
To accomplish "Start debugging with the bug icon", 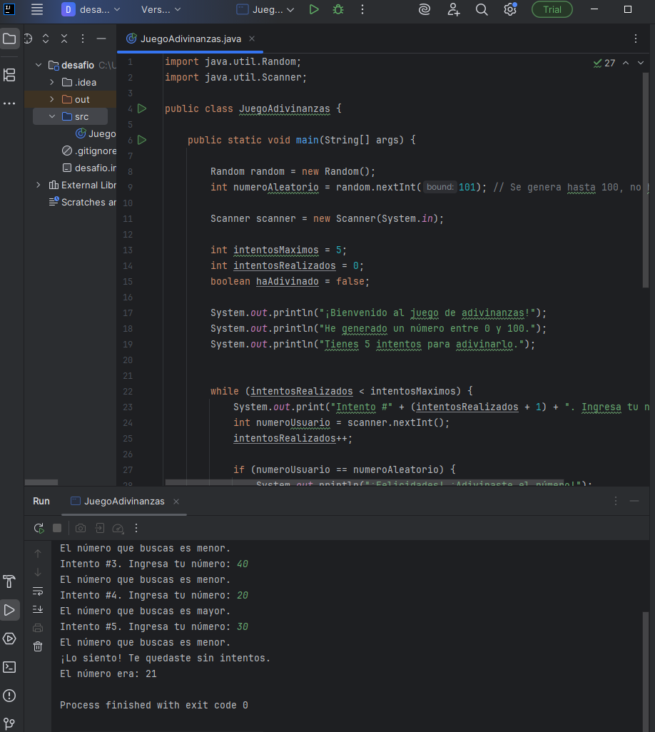I will (338, 9).
